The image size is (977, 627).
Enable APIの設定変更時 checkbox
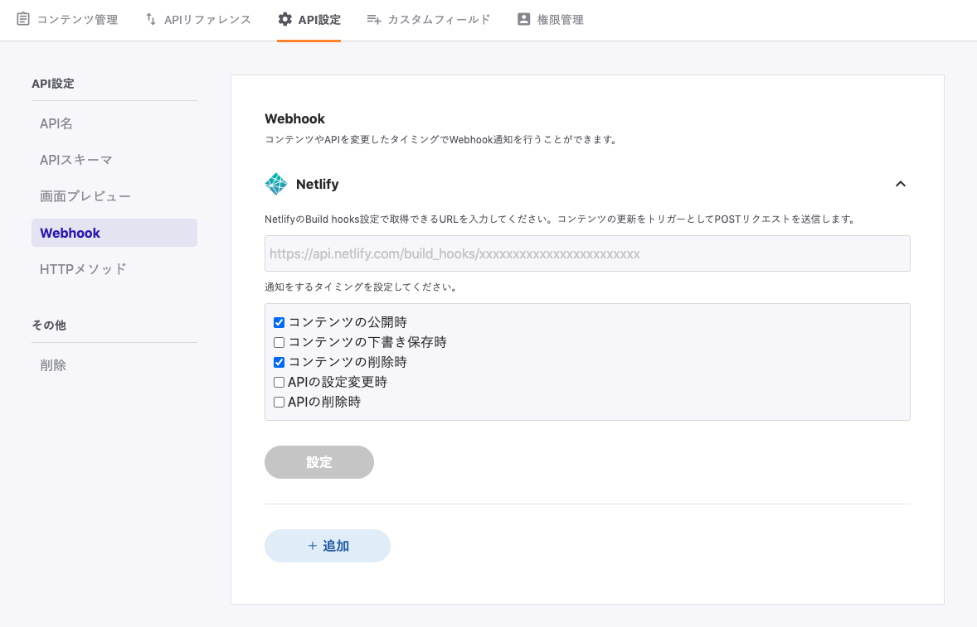click(279, 382)
